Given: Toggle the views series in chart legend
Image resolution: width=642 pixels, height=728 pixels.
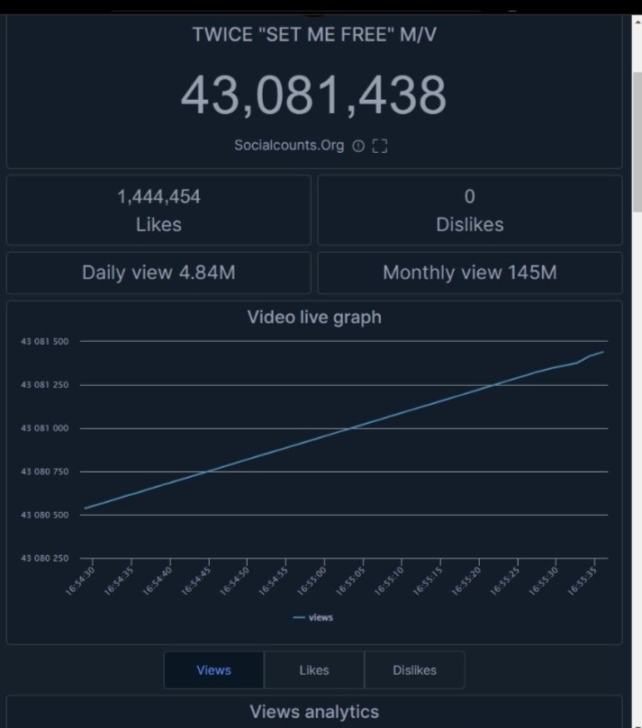Looking at the screenshot, I should tap(313, 617).
